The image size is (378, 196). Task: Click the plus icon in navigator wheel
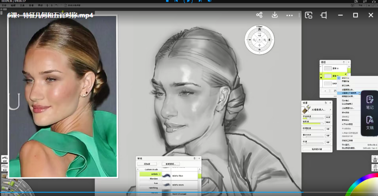point(259,45)
